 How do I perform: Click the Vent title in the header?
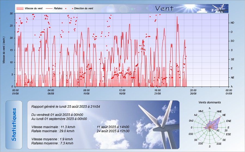point(164,8)
